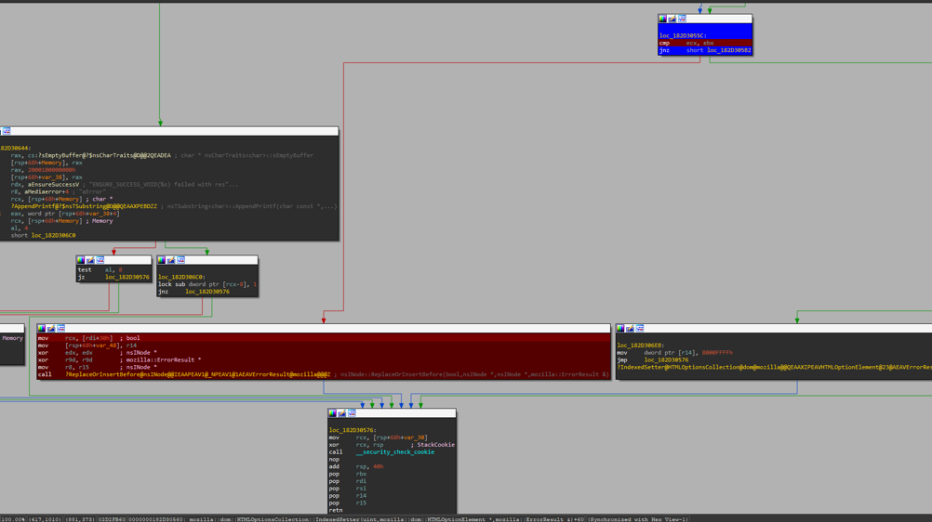Click 'jnz loc_182D30576' in loc_182D306C0 block

click(x=193, y=292)
